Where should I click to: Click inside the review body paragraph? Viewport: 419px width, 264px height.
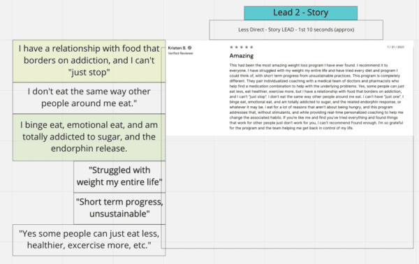click(x=316, y=96)
